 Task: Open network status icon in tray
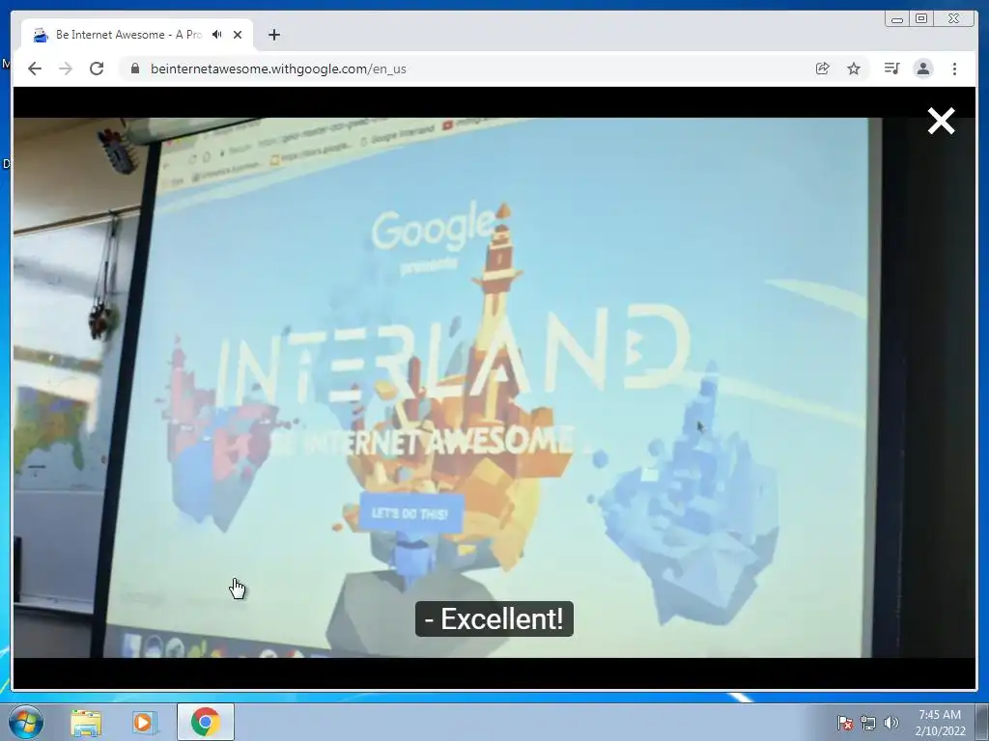pos(868,723)
